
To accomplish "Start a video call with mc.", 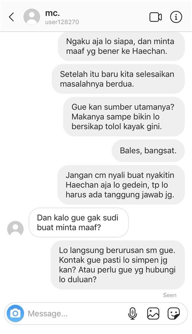I will point(156,17).
